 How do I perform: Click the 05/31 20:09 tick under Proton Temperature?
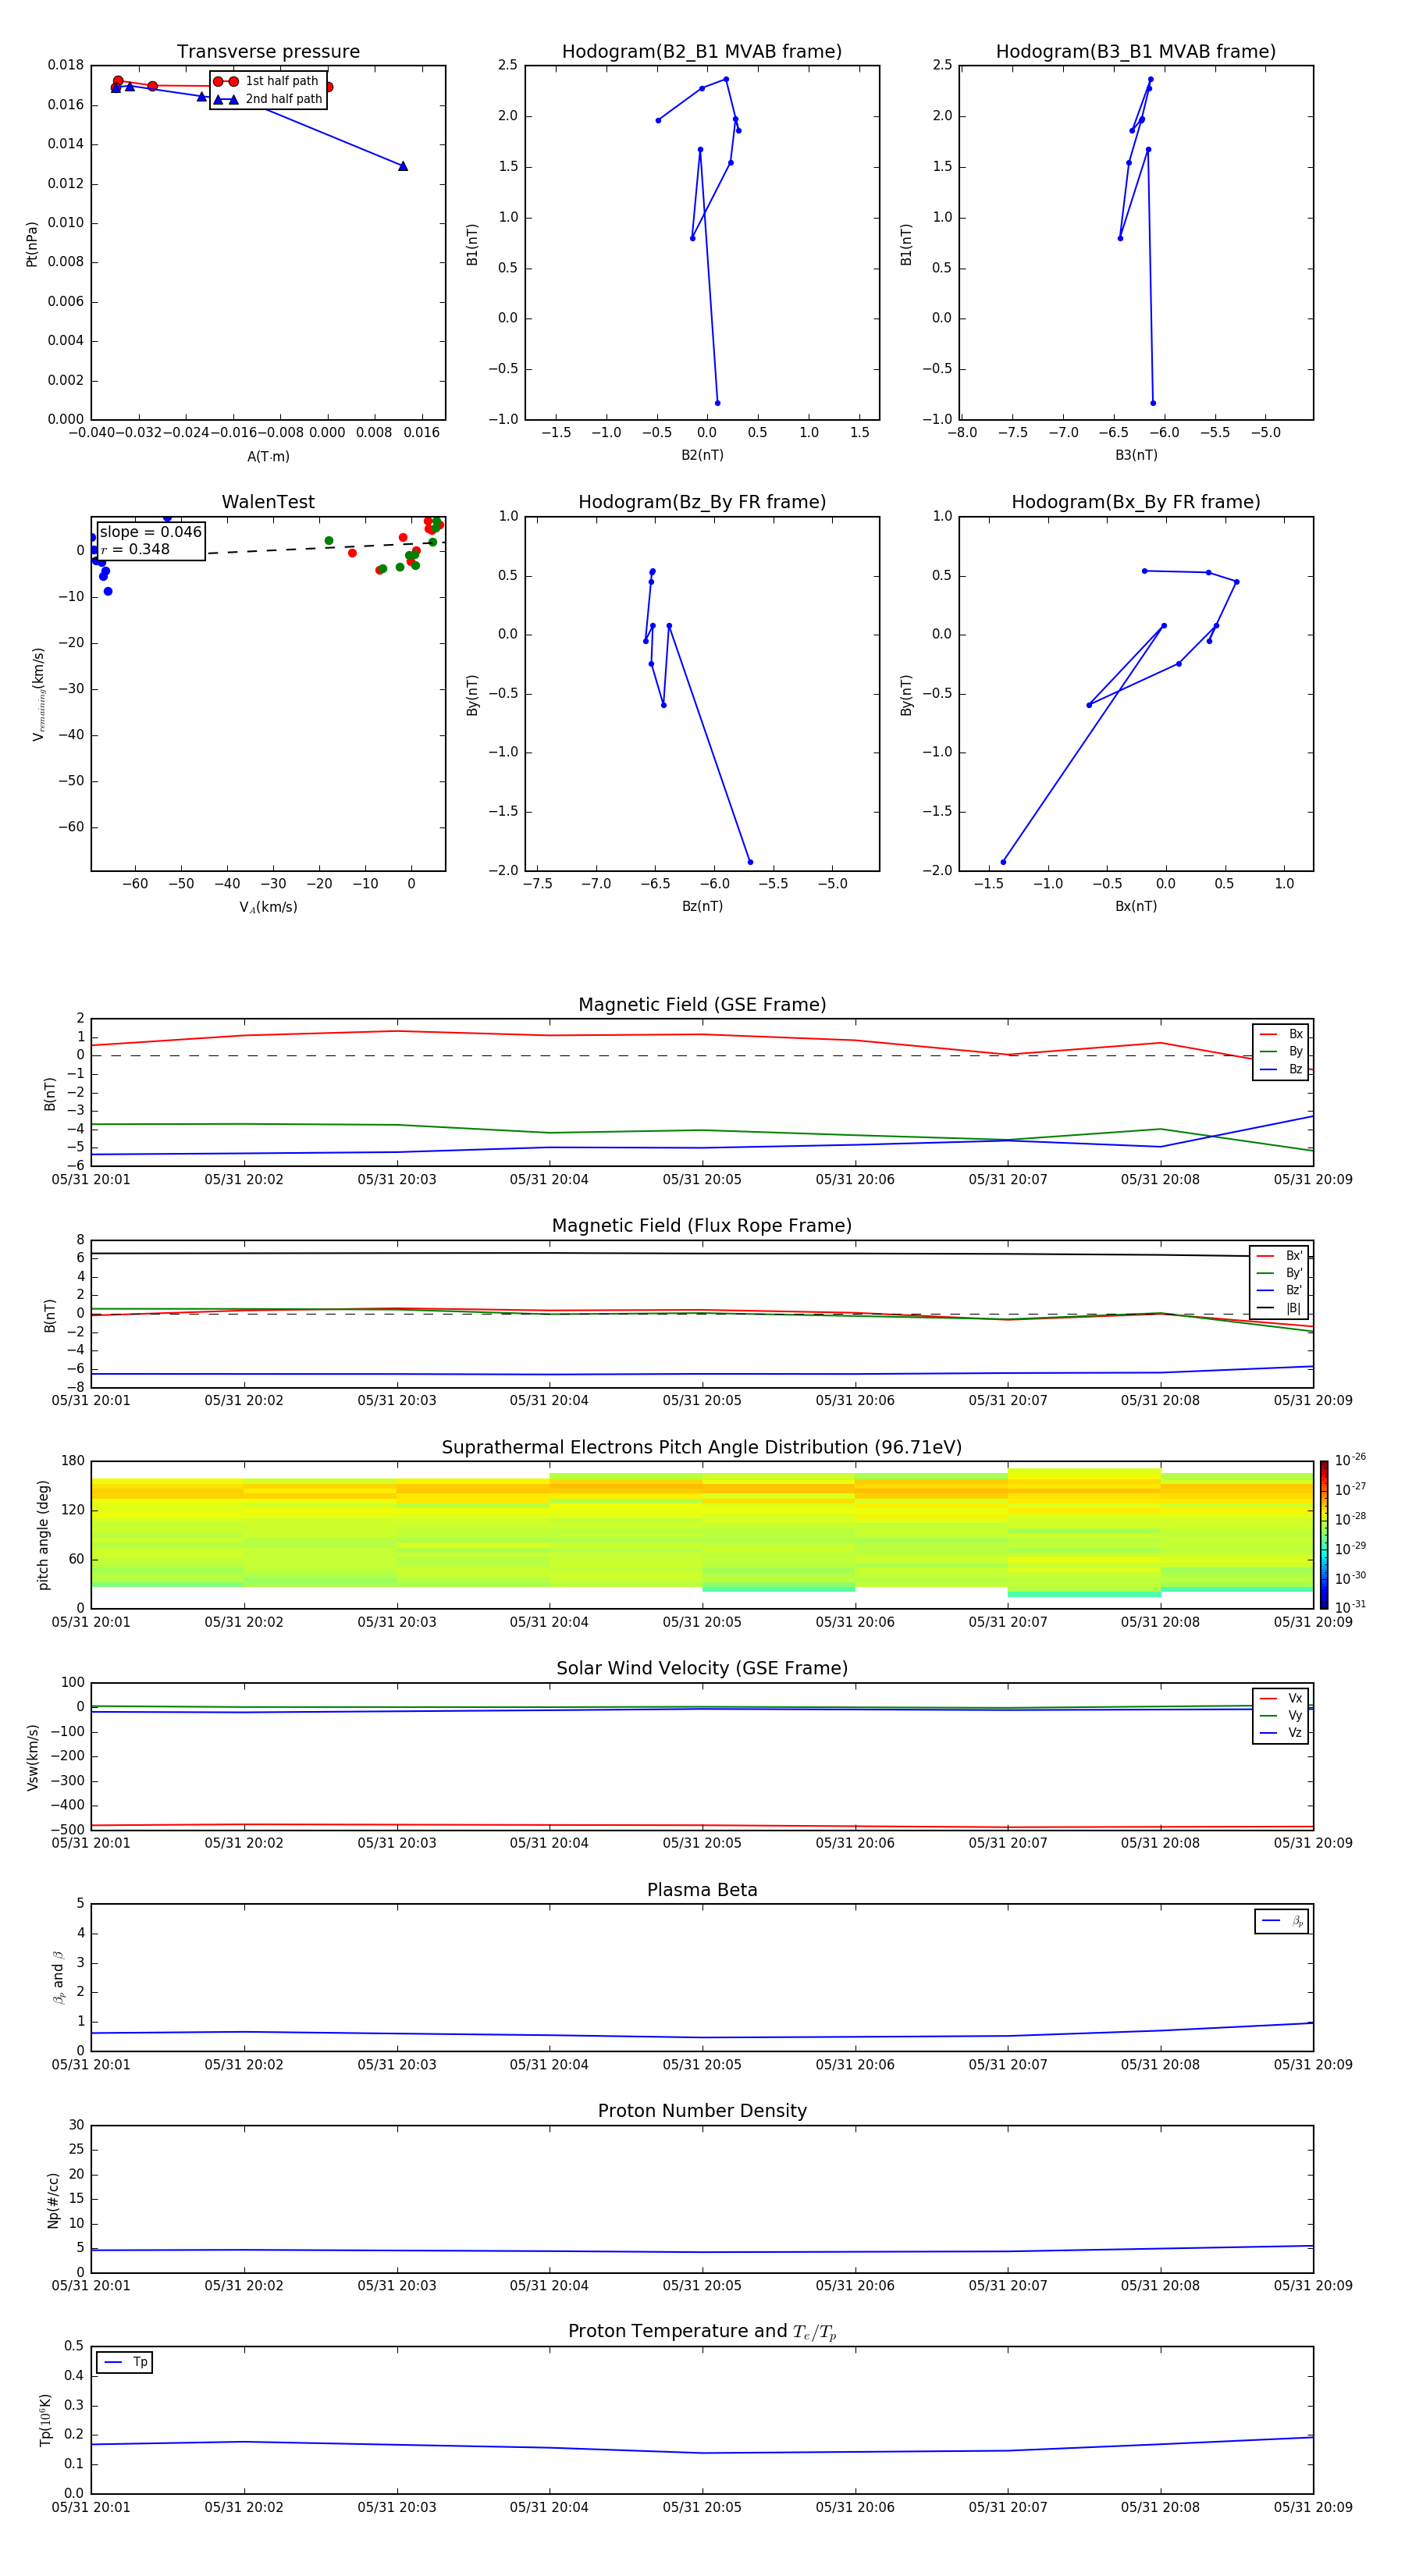pos(1313,2508)
